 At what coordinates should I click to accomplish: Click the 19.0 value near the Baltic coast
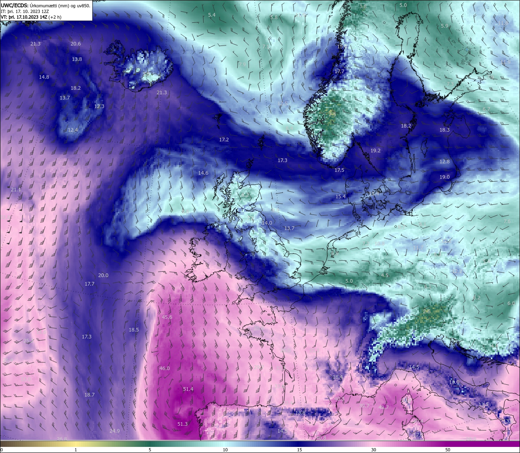444,177
